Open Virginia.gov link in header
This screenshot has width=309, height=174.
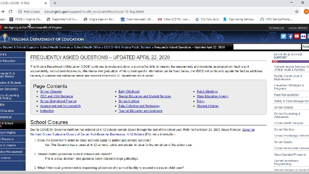[276, 28]
